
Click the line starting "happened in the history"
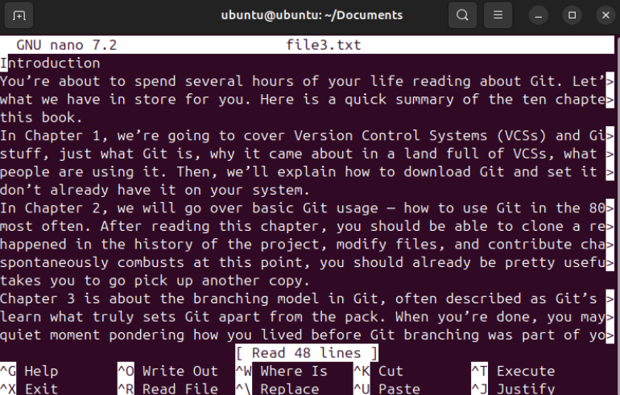coord(307,245)
